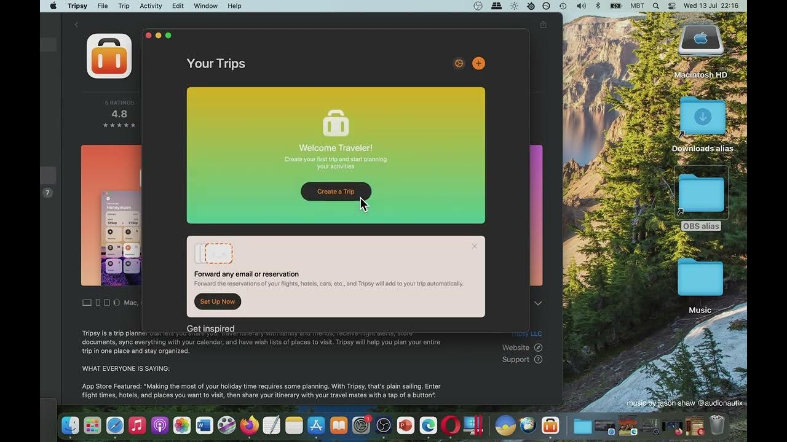Open the Help menu
The image size is (787, 442).
click(234, 6)
